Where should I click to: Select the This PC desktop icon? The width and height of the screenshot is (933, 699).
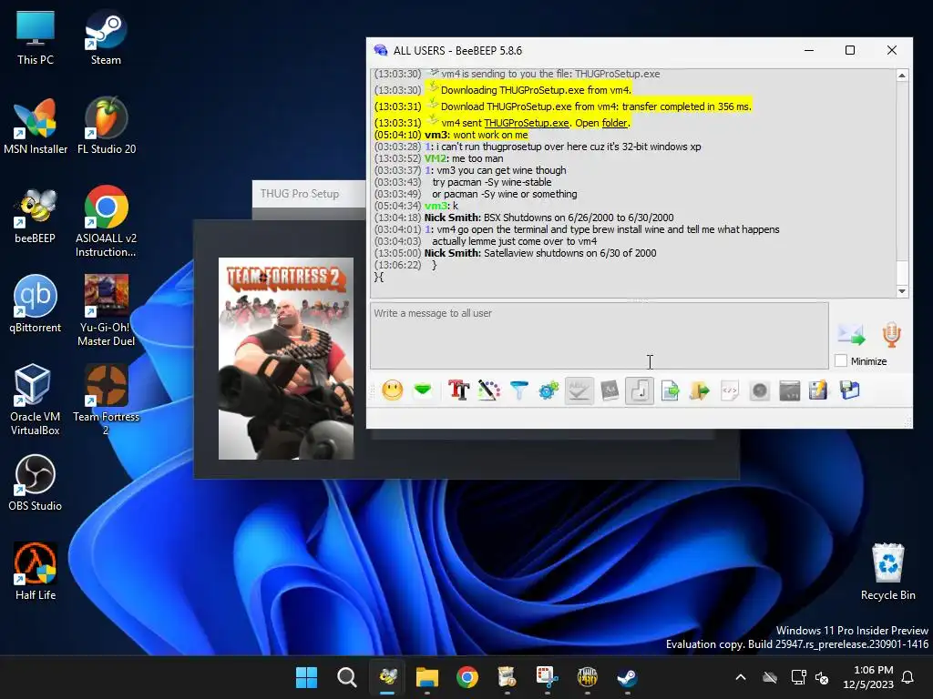[36, 38]
